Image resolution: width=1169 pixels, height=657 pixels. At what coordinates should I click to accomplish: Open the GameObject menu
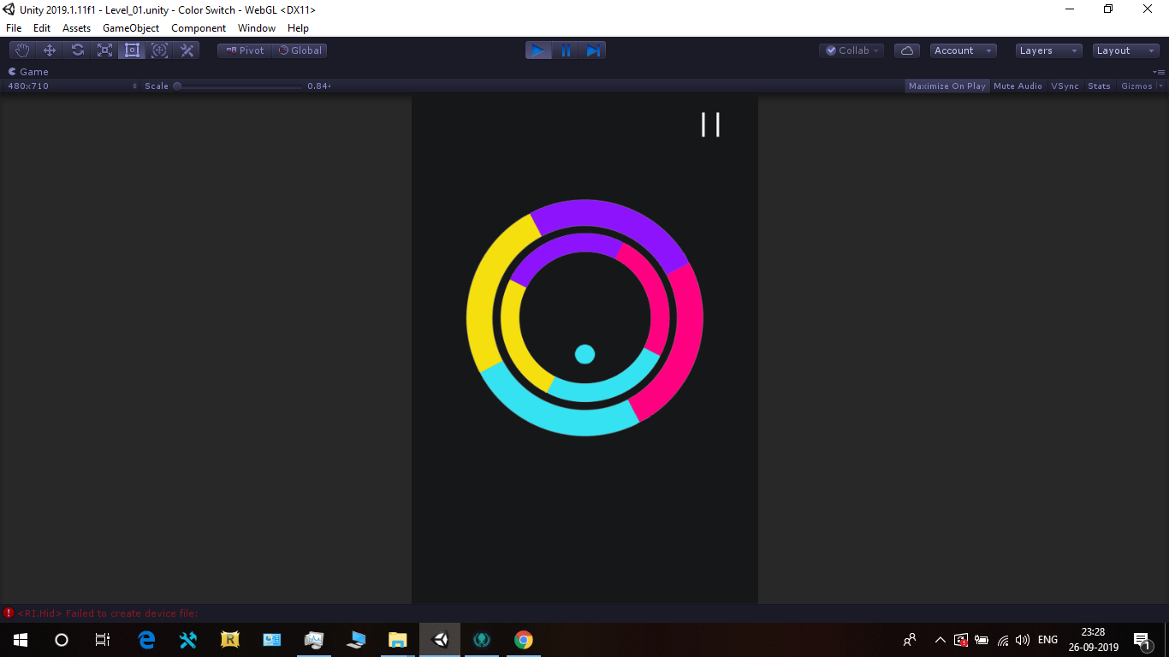coord(131,28)
